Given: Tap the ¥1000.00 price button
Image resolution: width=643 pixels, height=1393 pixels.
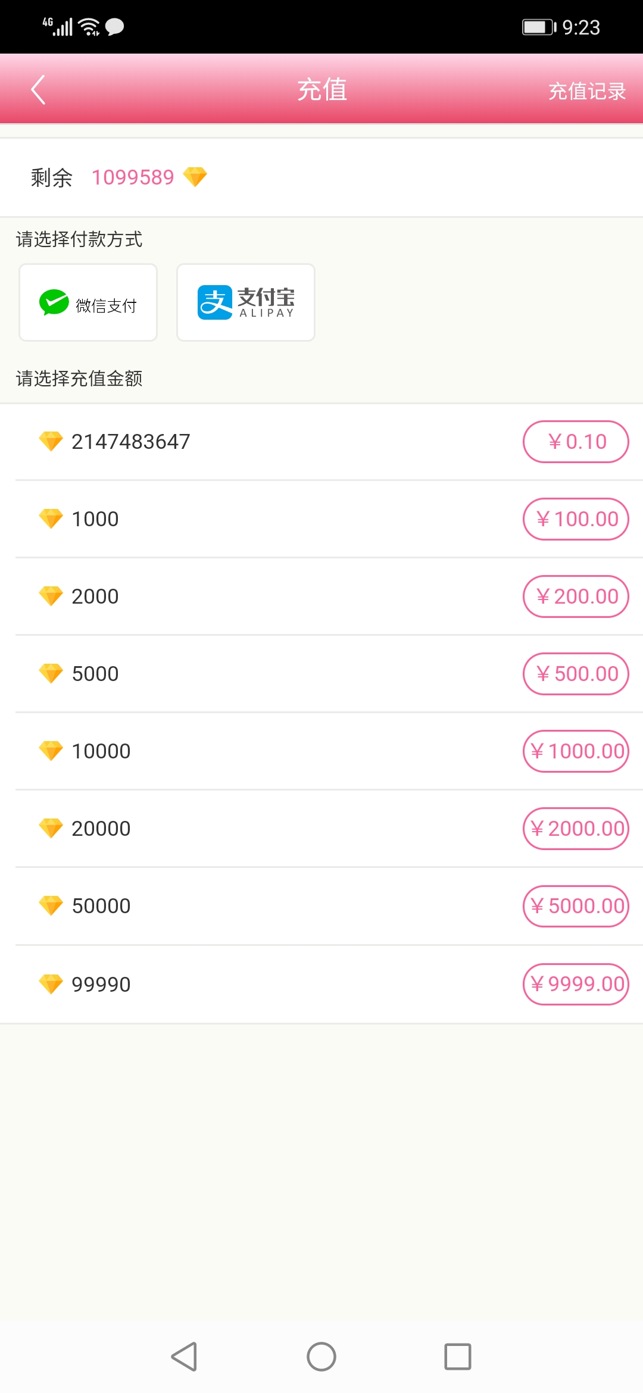Looking at the screenshot, I should click(x=576, y=751).
